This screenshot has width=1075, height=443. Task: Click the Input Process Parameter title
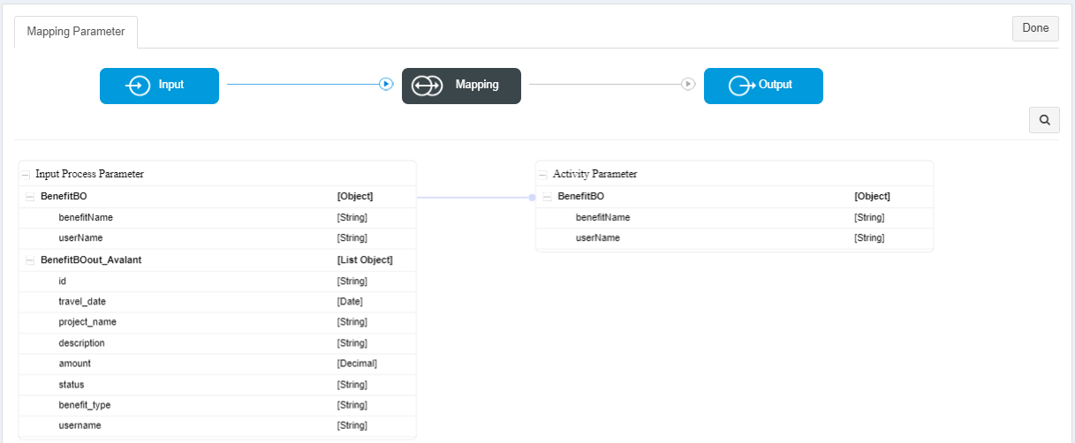click(x=89, y=175)
